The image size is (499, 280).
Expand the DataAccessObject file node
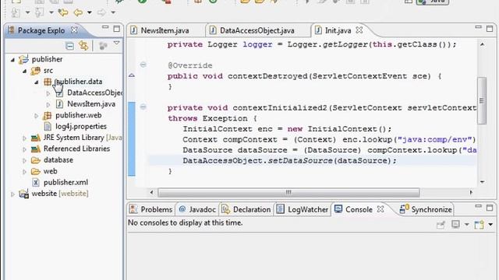(x=48, y=93)
